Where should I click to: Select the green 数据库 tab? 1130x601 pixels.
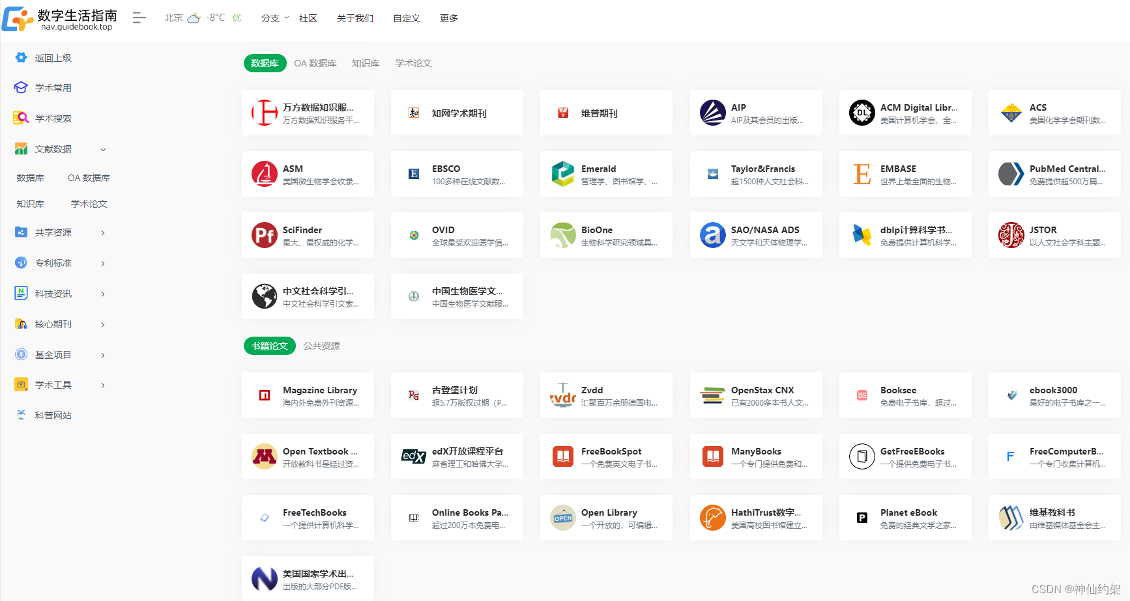click(265, 63)
